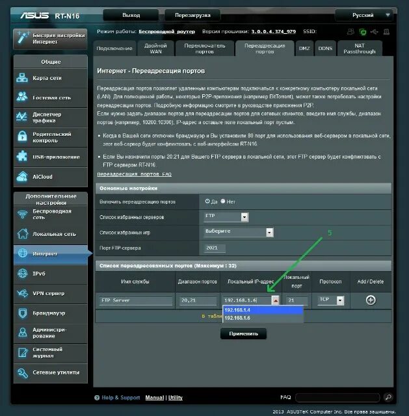Click the Интернет globe icon
Viewport: 409px width, 416px height.
[x=23, y=253]
